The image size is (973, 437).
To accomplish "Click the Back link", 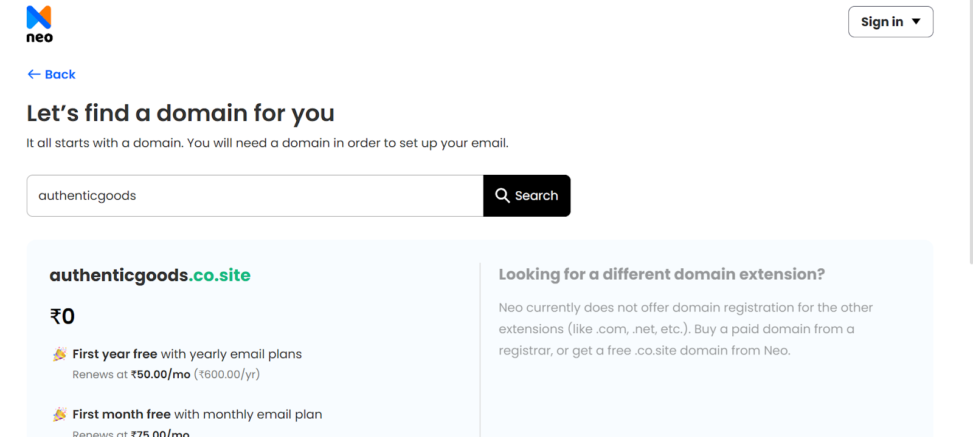I will coord(59,74).
